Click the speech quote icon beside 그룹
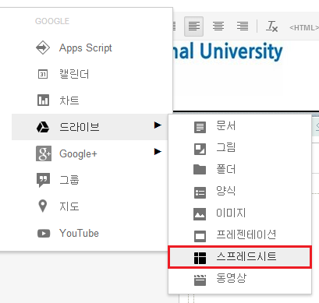Screen dimensions: 319x303 [43, 180]
